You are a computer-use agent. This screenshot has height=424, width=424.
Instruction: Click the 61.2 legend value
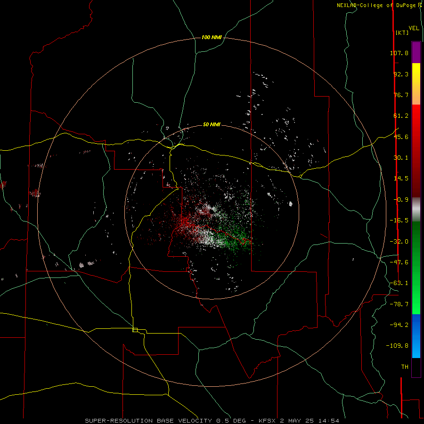(x=401, y=116)
